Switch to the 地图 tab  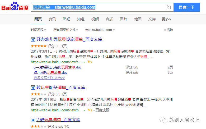click(138, 19)
